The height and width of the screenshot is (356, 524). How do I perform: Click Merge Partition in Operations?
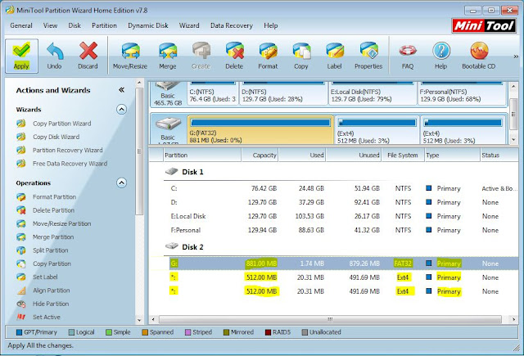click(x=53, y=237)
